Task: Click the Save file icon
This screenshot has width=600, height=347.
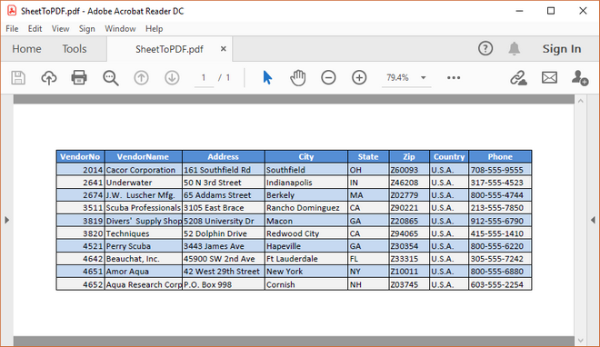Action: click(x=18, y=77)
